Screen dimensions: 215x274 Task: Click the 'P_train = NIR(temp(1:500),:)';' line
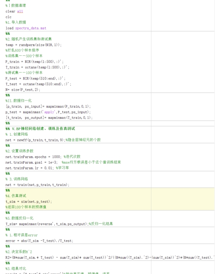[x=35, y=62]
